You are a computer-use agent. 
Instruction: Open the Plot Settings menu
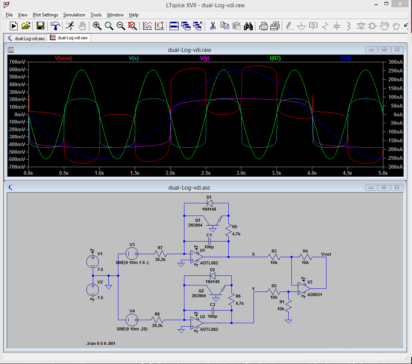pos(45,15)
